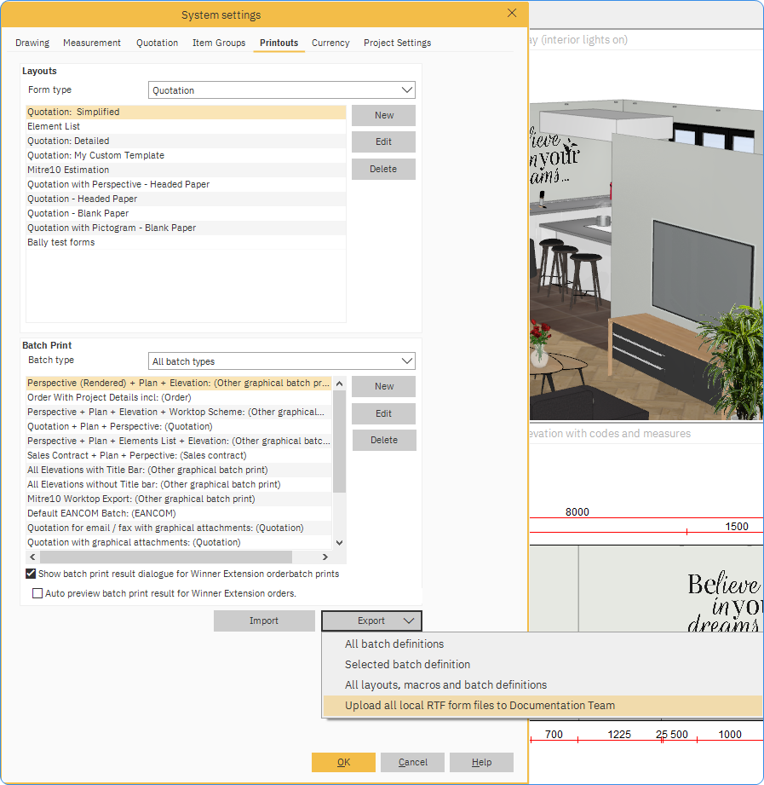The height and width of the screenshot is (785, 764).
Task: Close the System settings dialog
Action: 511,13
